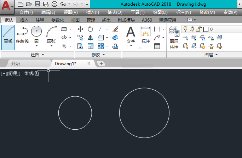Viewport: 242px width, 158px height.
Task: Click the Save As icon
Action: point(46,4)
